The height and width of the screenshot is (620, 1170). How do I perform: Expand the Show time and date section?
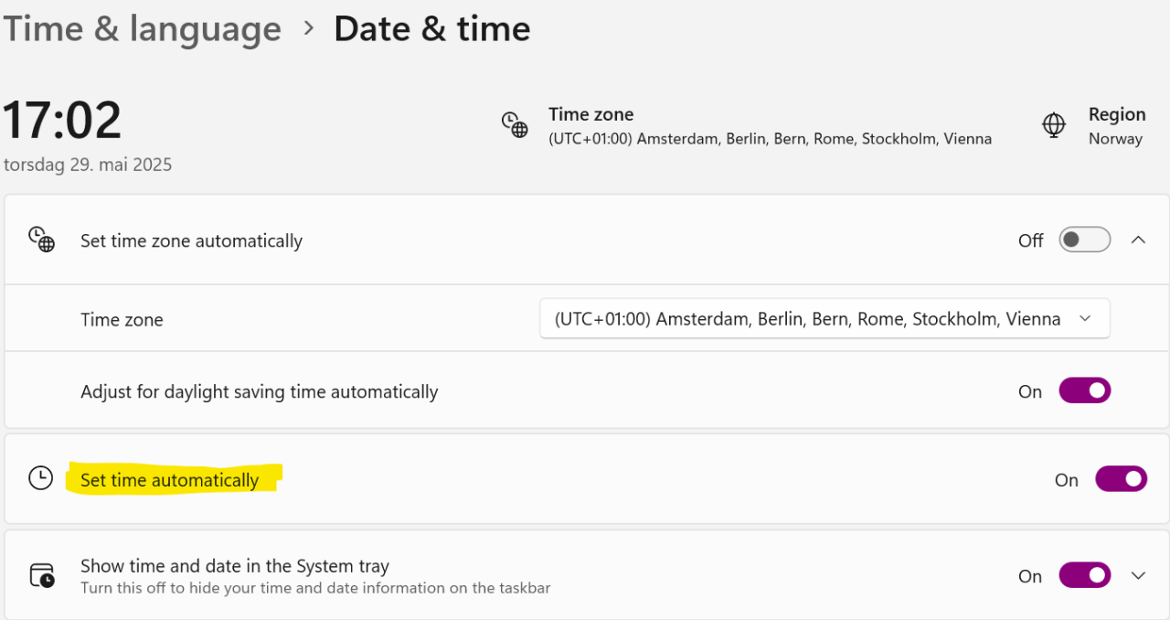tap(1138, 575)
